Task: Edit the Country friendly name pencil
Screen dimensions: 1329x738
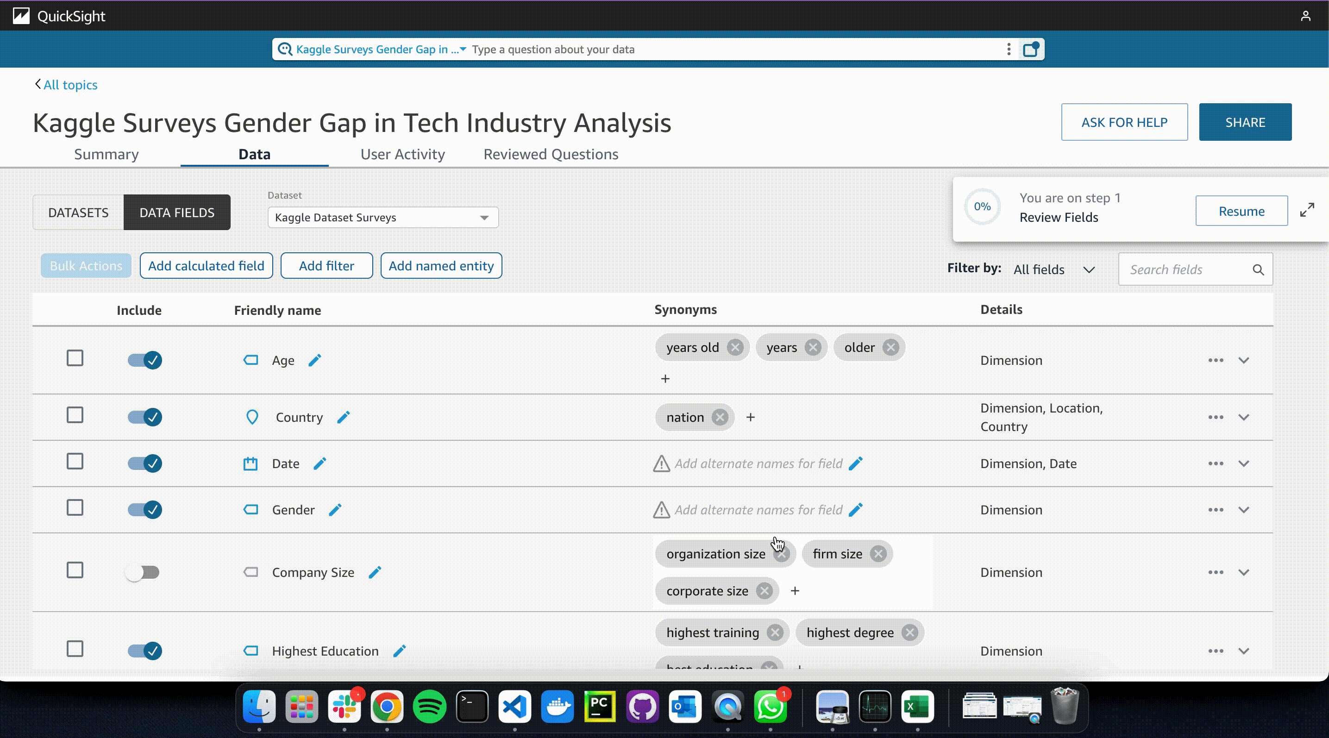Action: [344, 417]
